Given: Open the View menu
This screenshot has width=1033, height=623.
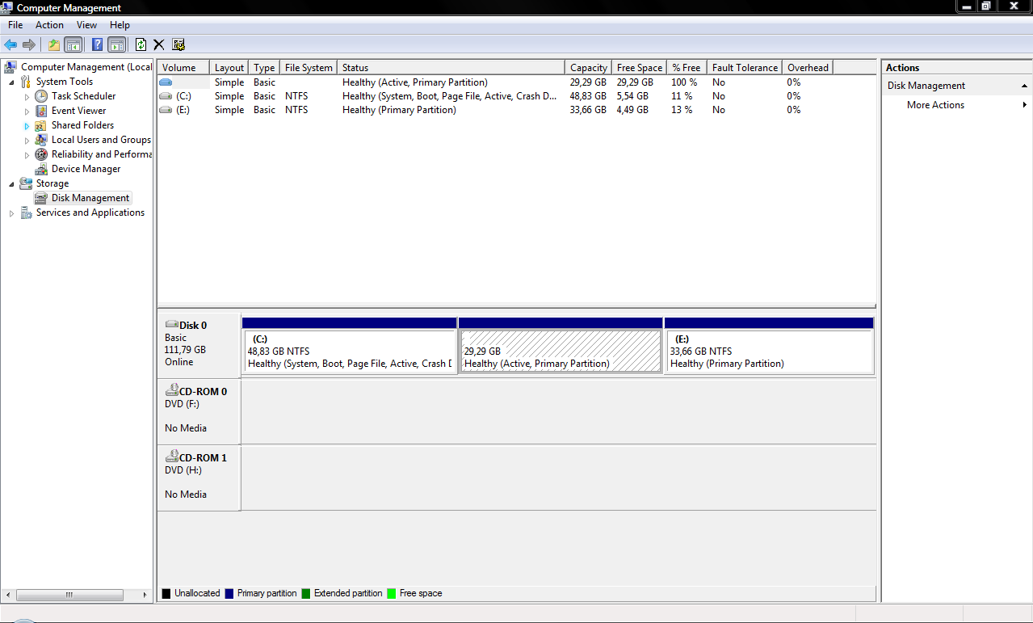Looking at the screenshot, I should point(86,25).
